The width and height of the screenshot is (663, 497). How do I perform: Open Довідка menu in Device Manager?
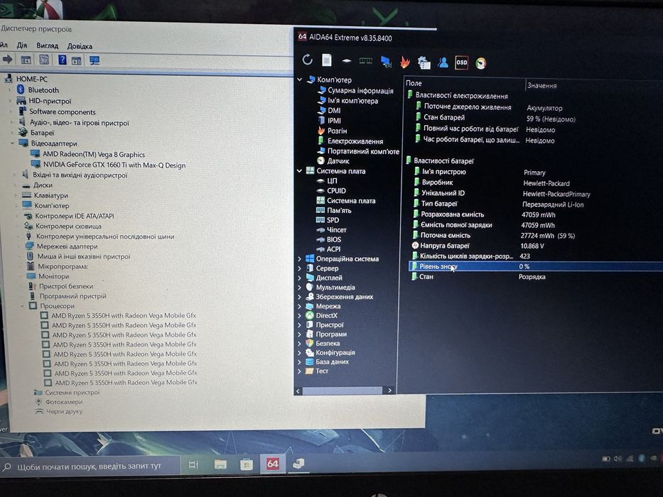[x=80, y=46]
